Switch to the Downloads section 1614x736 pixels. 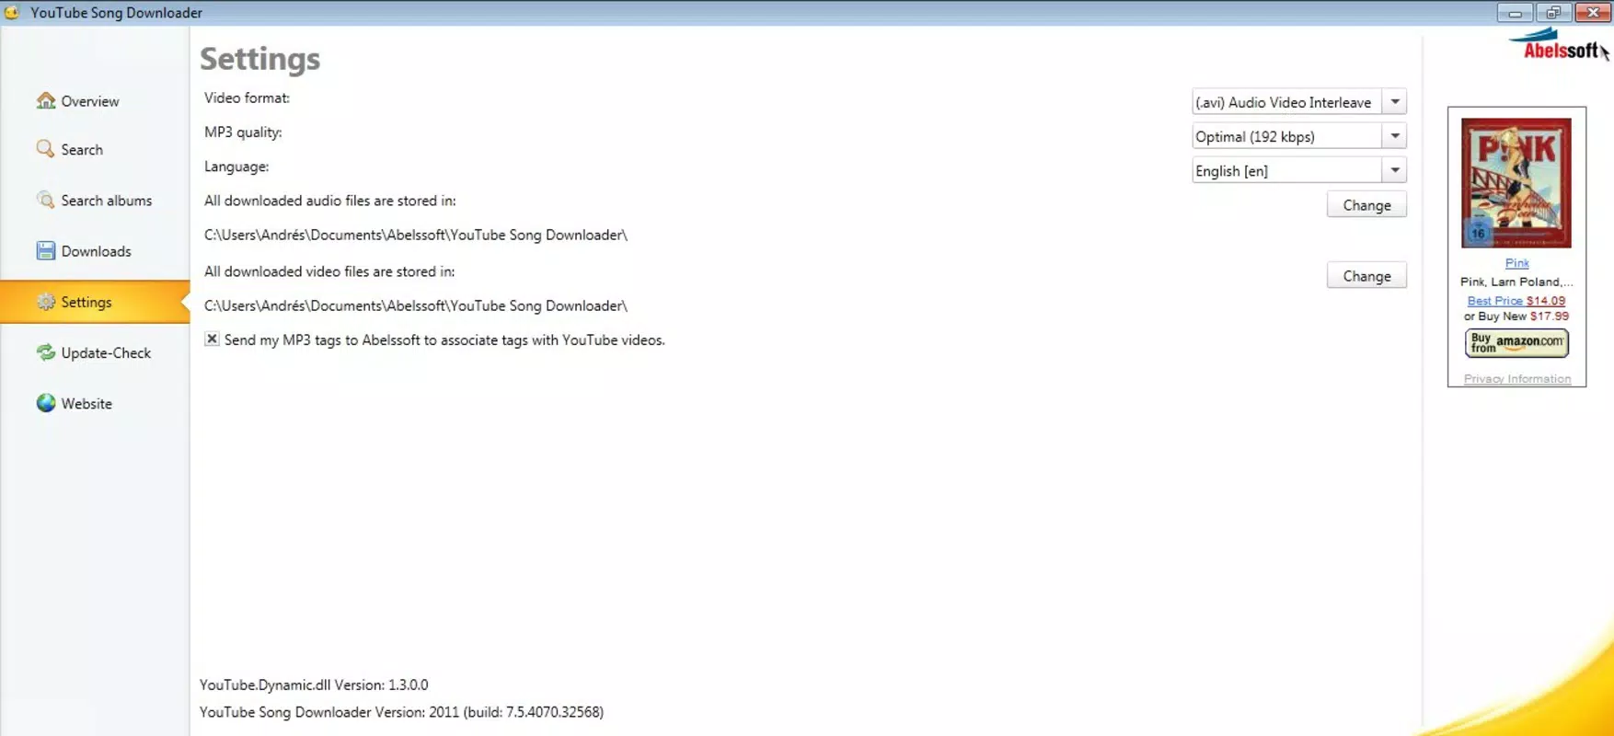pyautogui.click(x=96, y=251)
